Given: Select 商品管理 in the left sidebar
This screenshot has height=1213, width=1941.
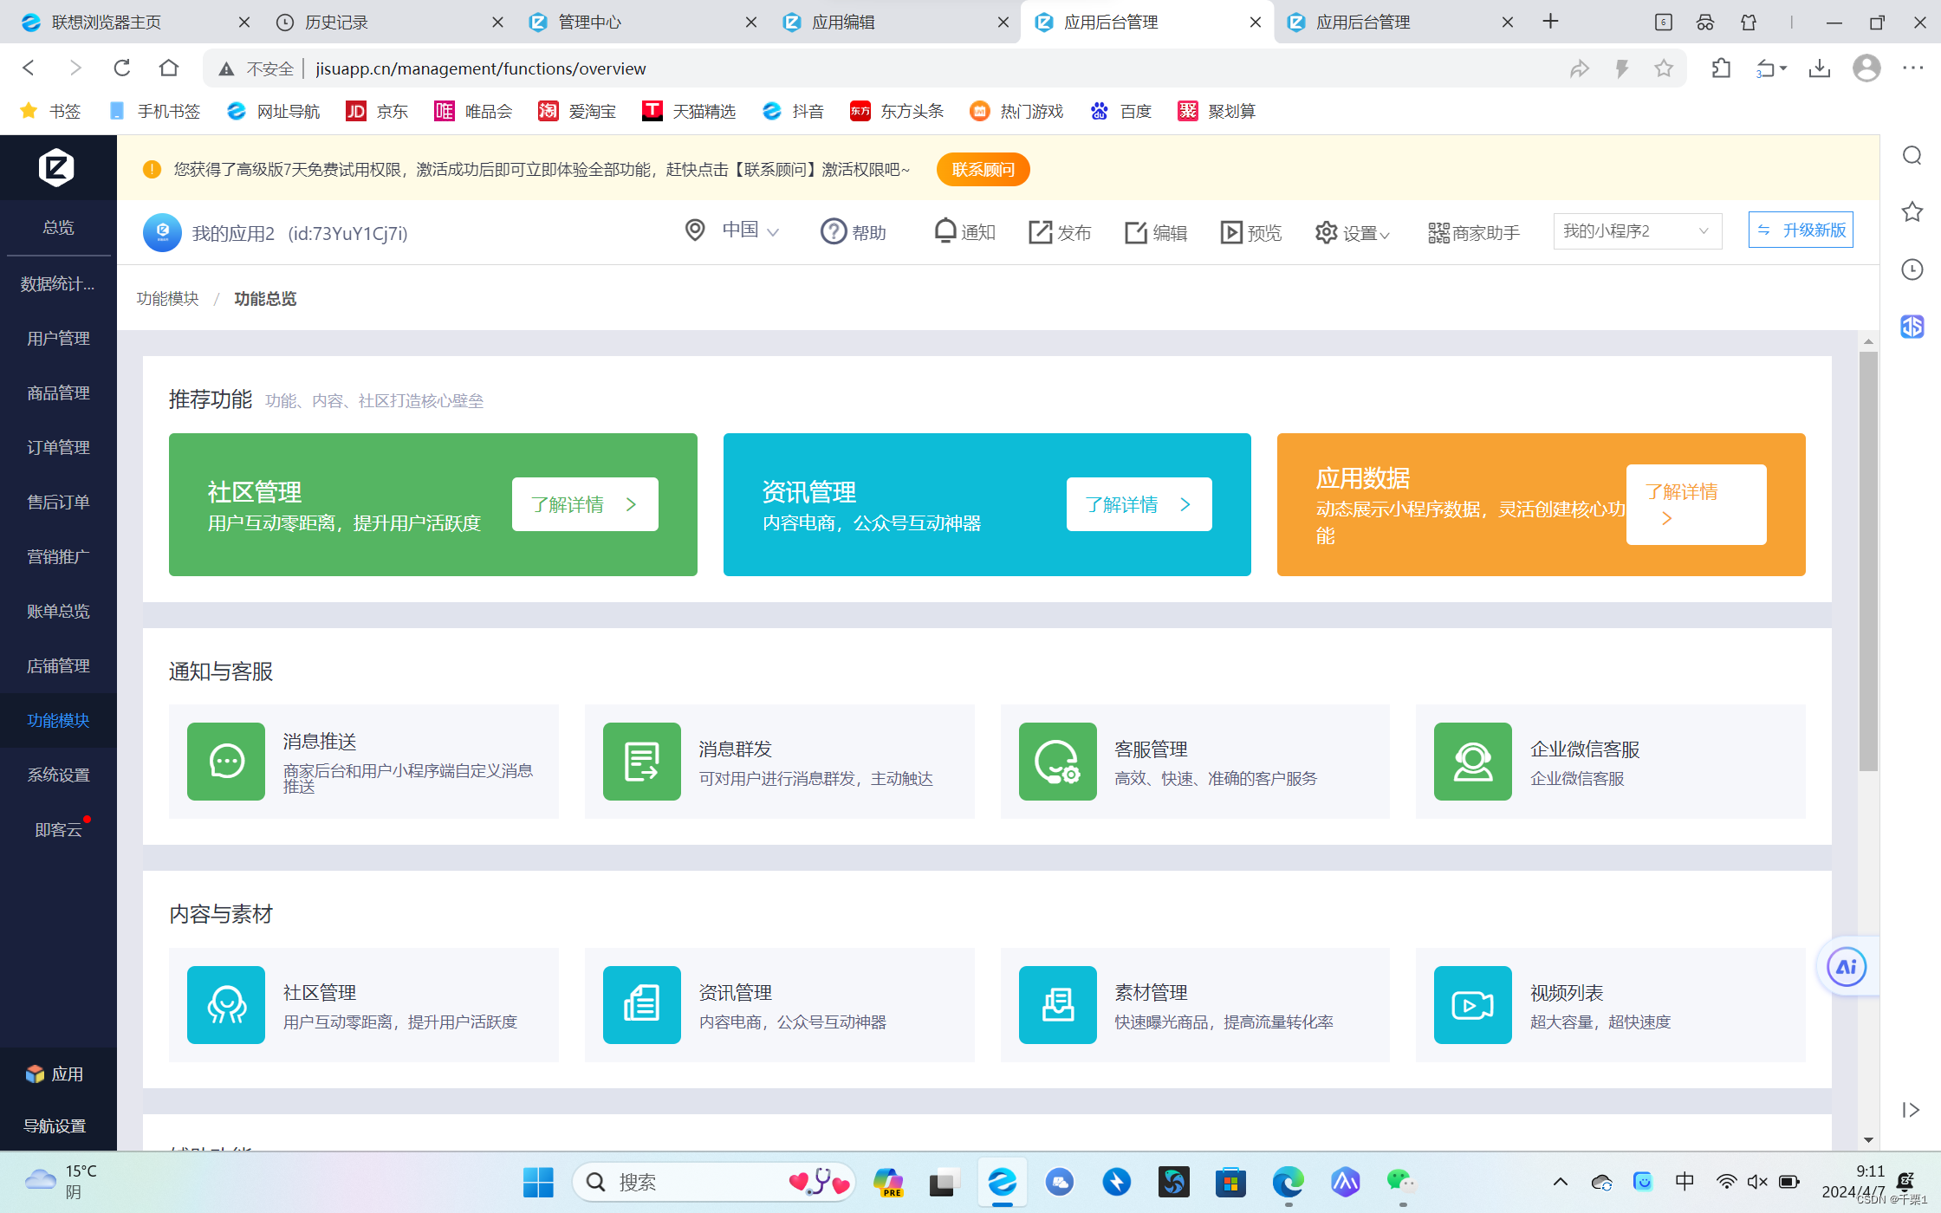Looking at the screenshot, I should 58,393.
